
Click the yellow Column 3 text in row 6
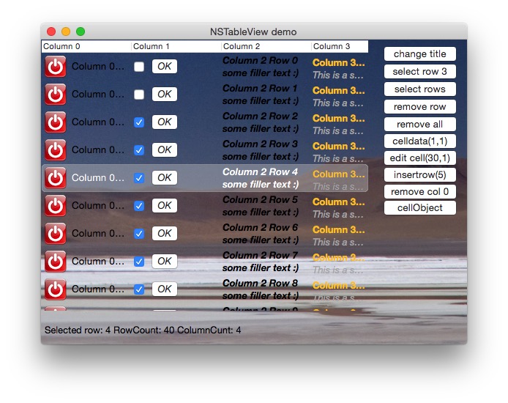click(x=339, y=230)
